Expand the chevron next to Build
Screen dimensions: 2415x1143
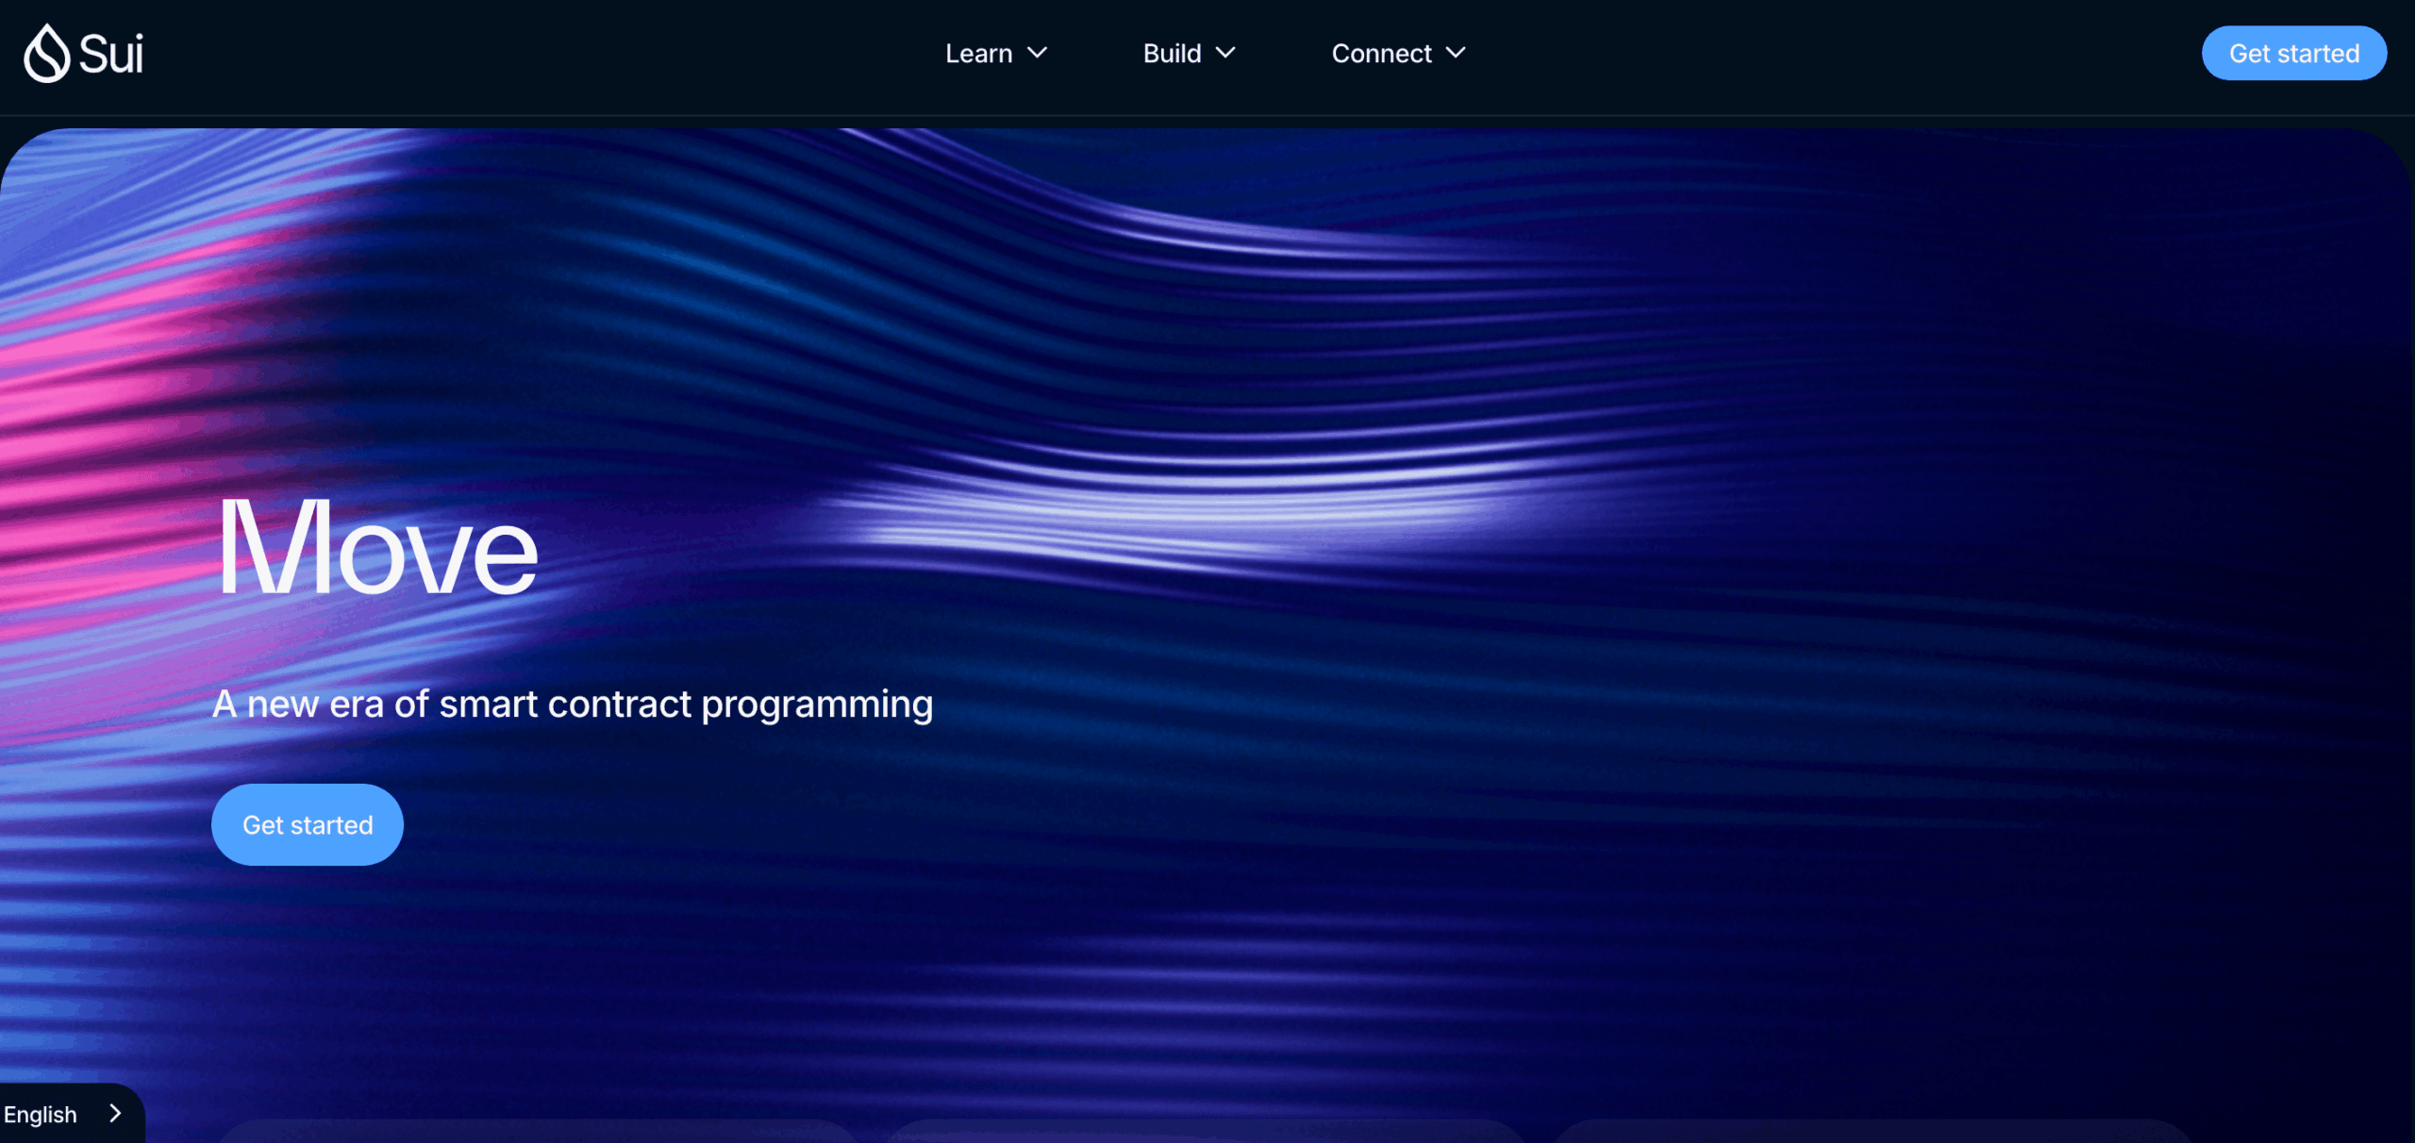coord(1225,53)
